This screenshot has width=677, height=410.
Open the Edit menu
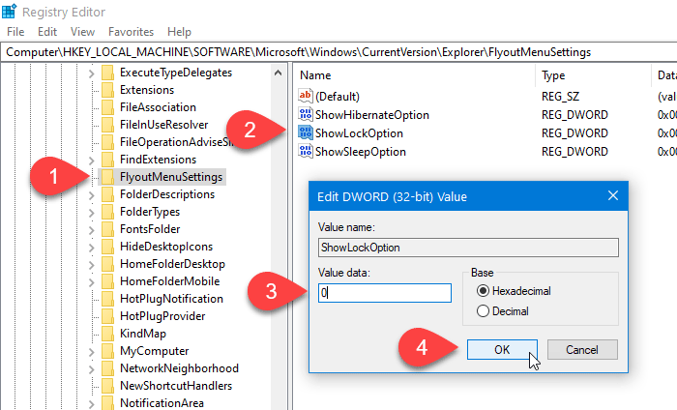[47, 32]
